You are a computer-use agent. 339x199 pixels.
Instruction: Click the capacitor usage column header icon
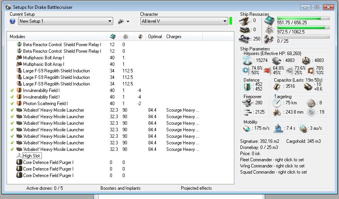140,37
